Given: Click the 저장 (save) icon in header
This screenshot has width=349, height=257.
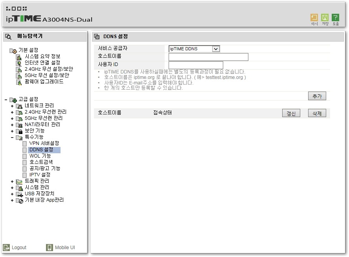Looking at the screenshot, I should click(x=325, y=18).
